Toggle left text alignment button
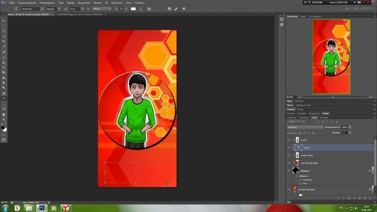 pos(117,9)
